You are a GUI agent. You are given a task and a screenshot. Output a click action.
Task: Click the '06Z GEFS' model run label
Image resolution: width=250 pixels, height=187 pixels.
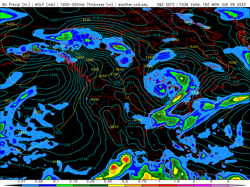166,4
